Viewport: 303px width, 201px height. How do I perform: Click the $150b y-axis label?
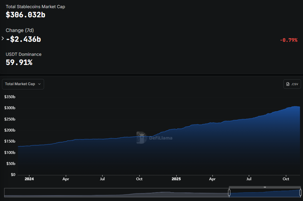(10, 141)
